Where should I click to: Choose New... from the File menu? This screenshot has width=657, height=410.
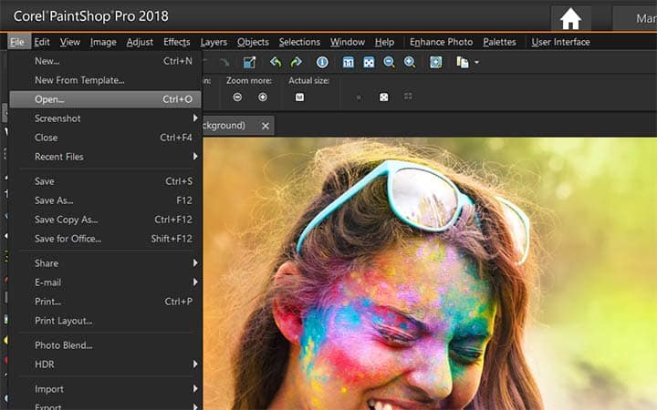point(105,61)
